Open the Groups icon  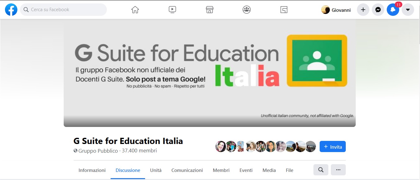(x=246, y=9)
